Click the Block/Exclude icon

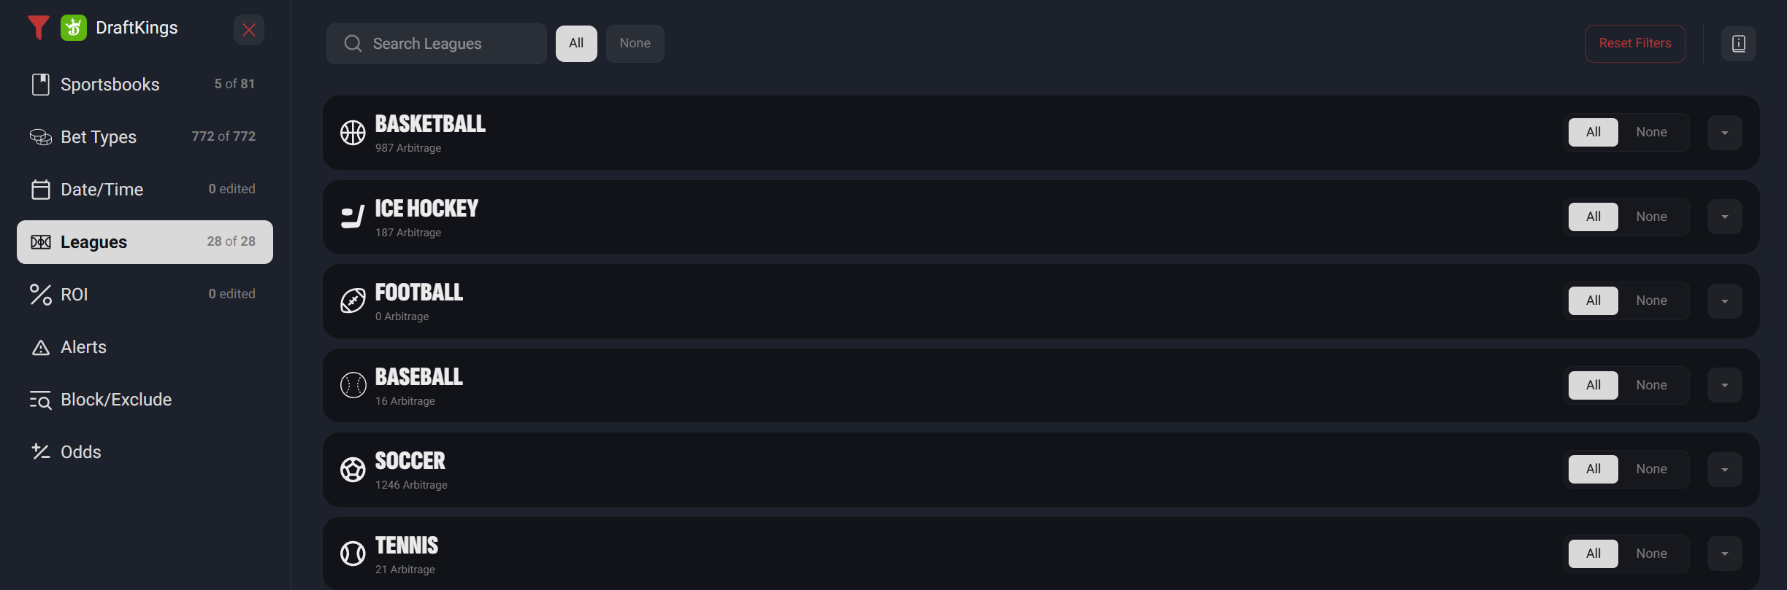coord(41,399)
